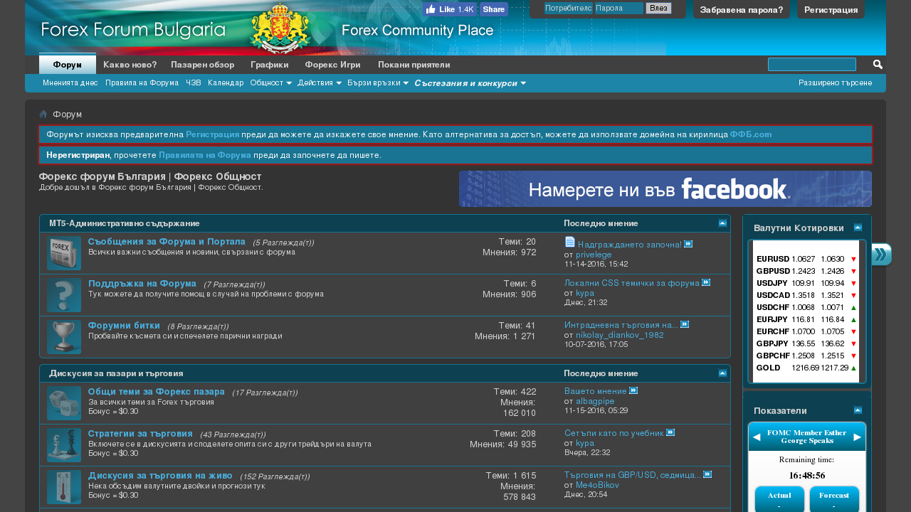Collapse the Показатели block
Screen dimensions: 911x512
(858, 410)
